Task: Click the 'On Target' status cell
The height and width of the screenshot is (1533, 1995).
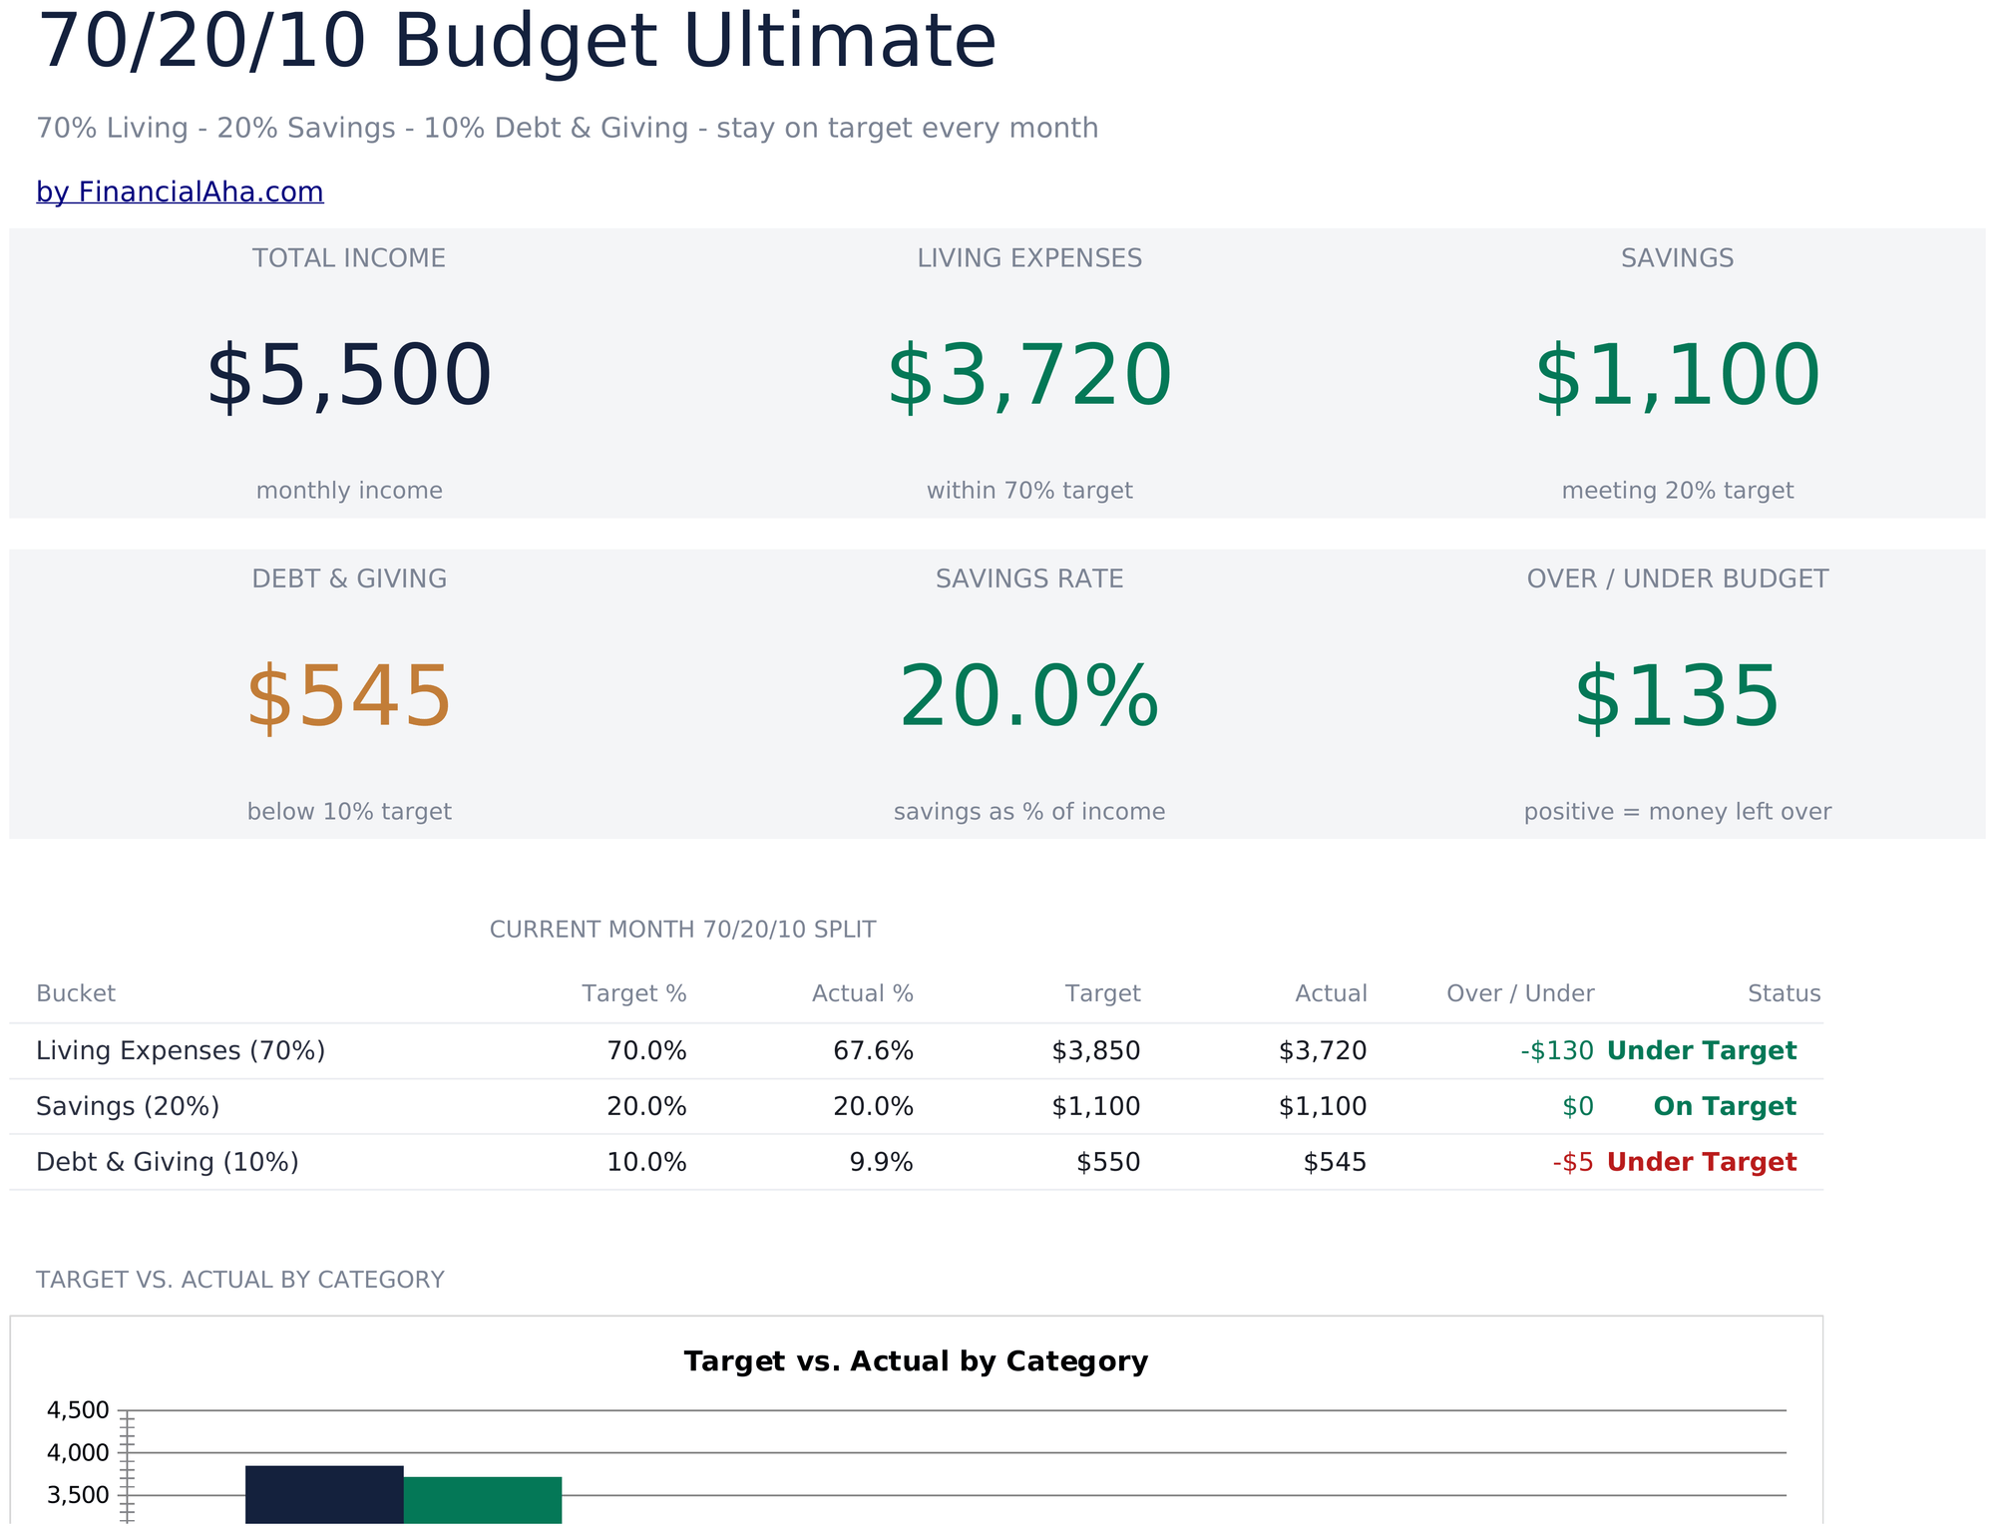Action: 1725,1107
